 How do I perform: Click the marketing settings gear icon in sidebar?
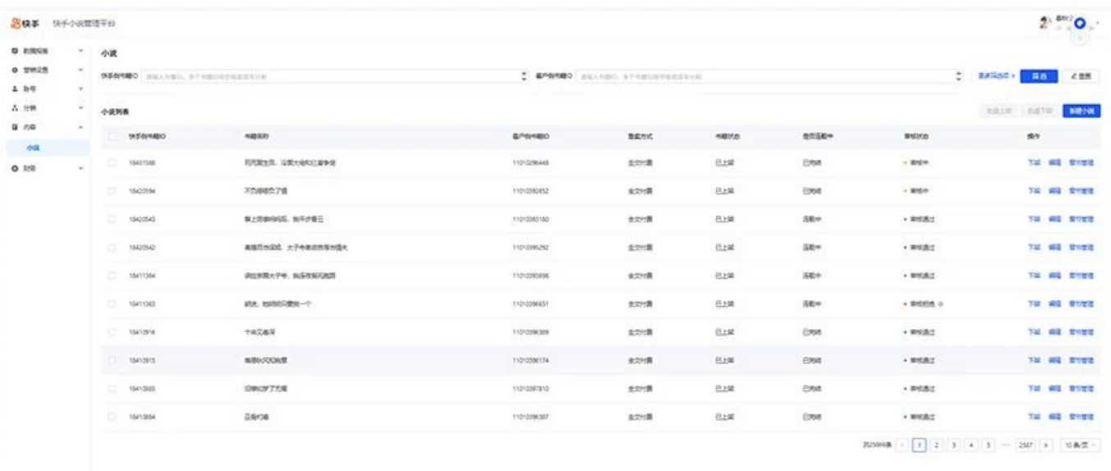[14, 71]
